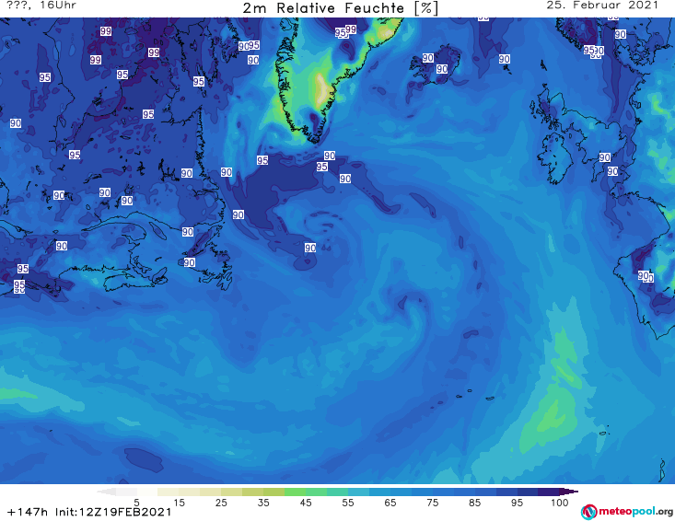The image size is (675, 521).
Task: Click the legend value '65'
Action: click(390, 503)
